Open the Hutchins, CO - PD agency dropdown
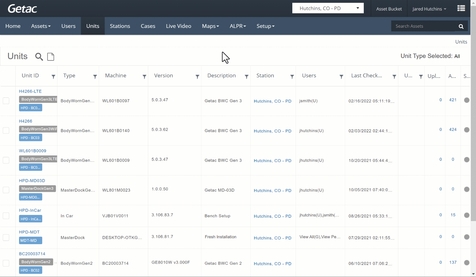 point(328,8)
